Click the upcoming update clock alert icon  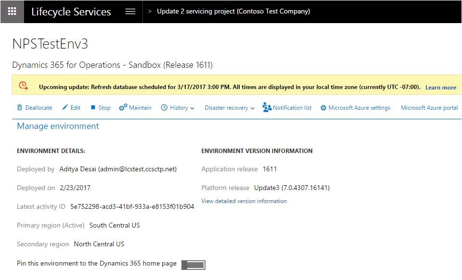point(23,86)
